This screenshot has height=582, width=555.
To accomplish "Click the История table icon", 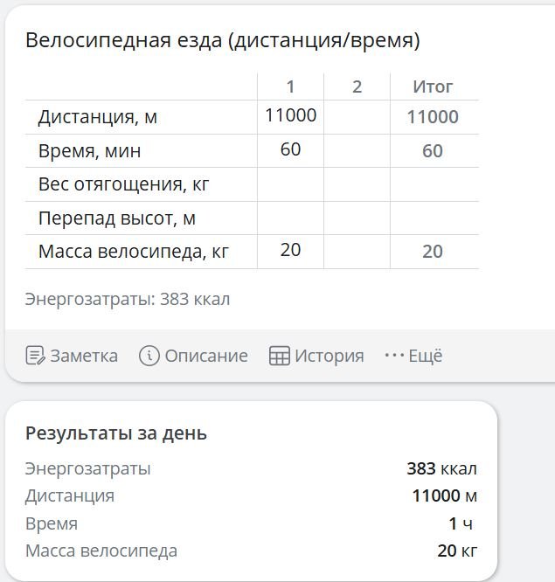I will (x=279, y=356).
